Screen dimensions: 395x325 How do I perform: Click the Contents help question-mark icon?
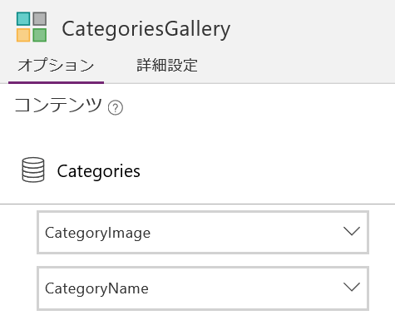click(x=116, y=108)
